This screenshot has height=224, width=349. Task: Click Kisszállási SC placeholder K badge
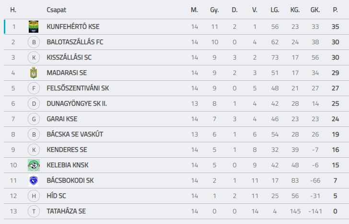[x=34, y=58]
